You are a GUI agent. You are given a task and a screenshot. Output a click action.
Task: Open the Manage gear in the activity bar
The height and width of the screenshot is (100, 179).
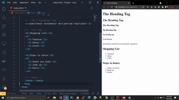(4, 87)
